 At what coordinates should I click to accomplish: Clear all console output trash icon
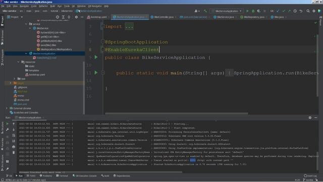click(14, 153)
